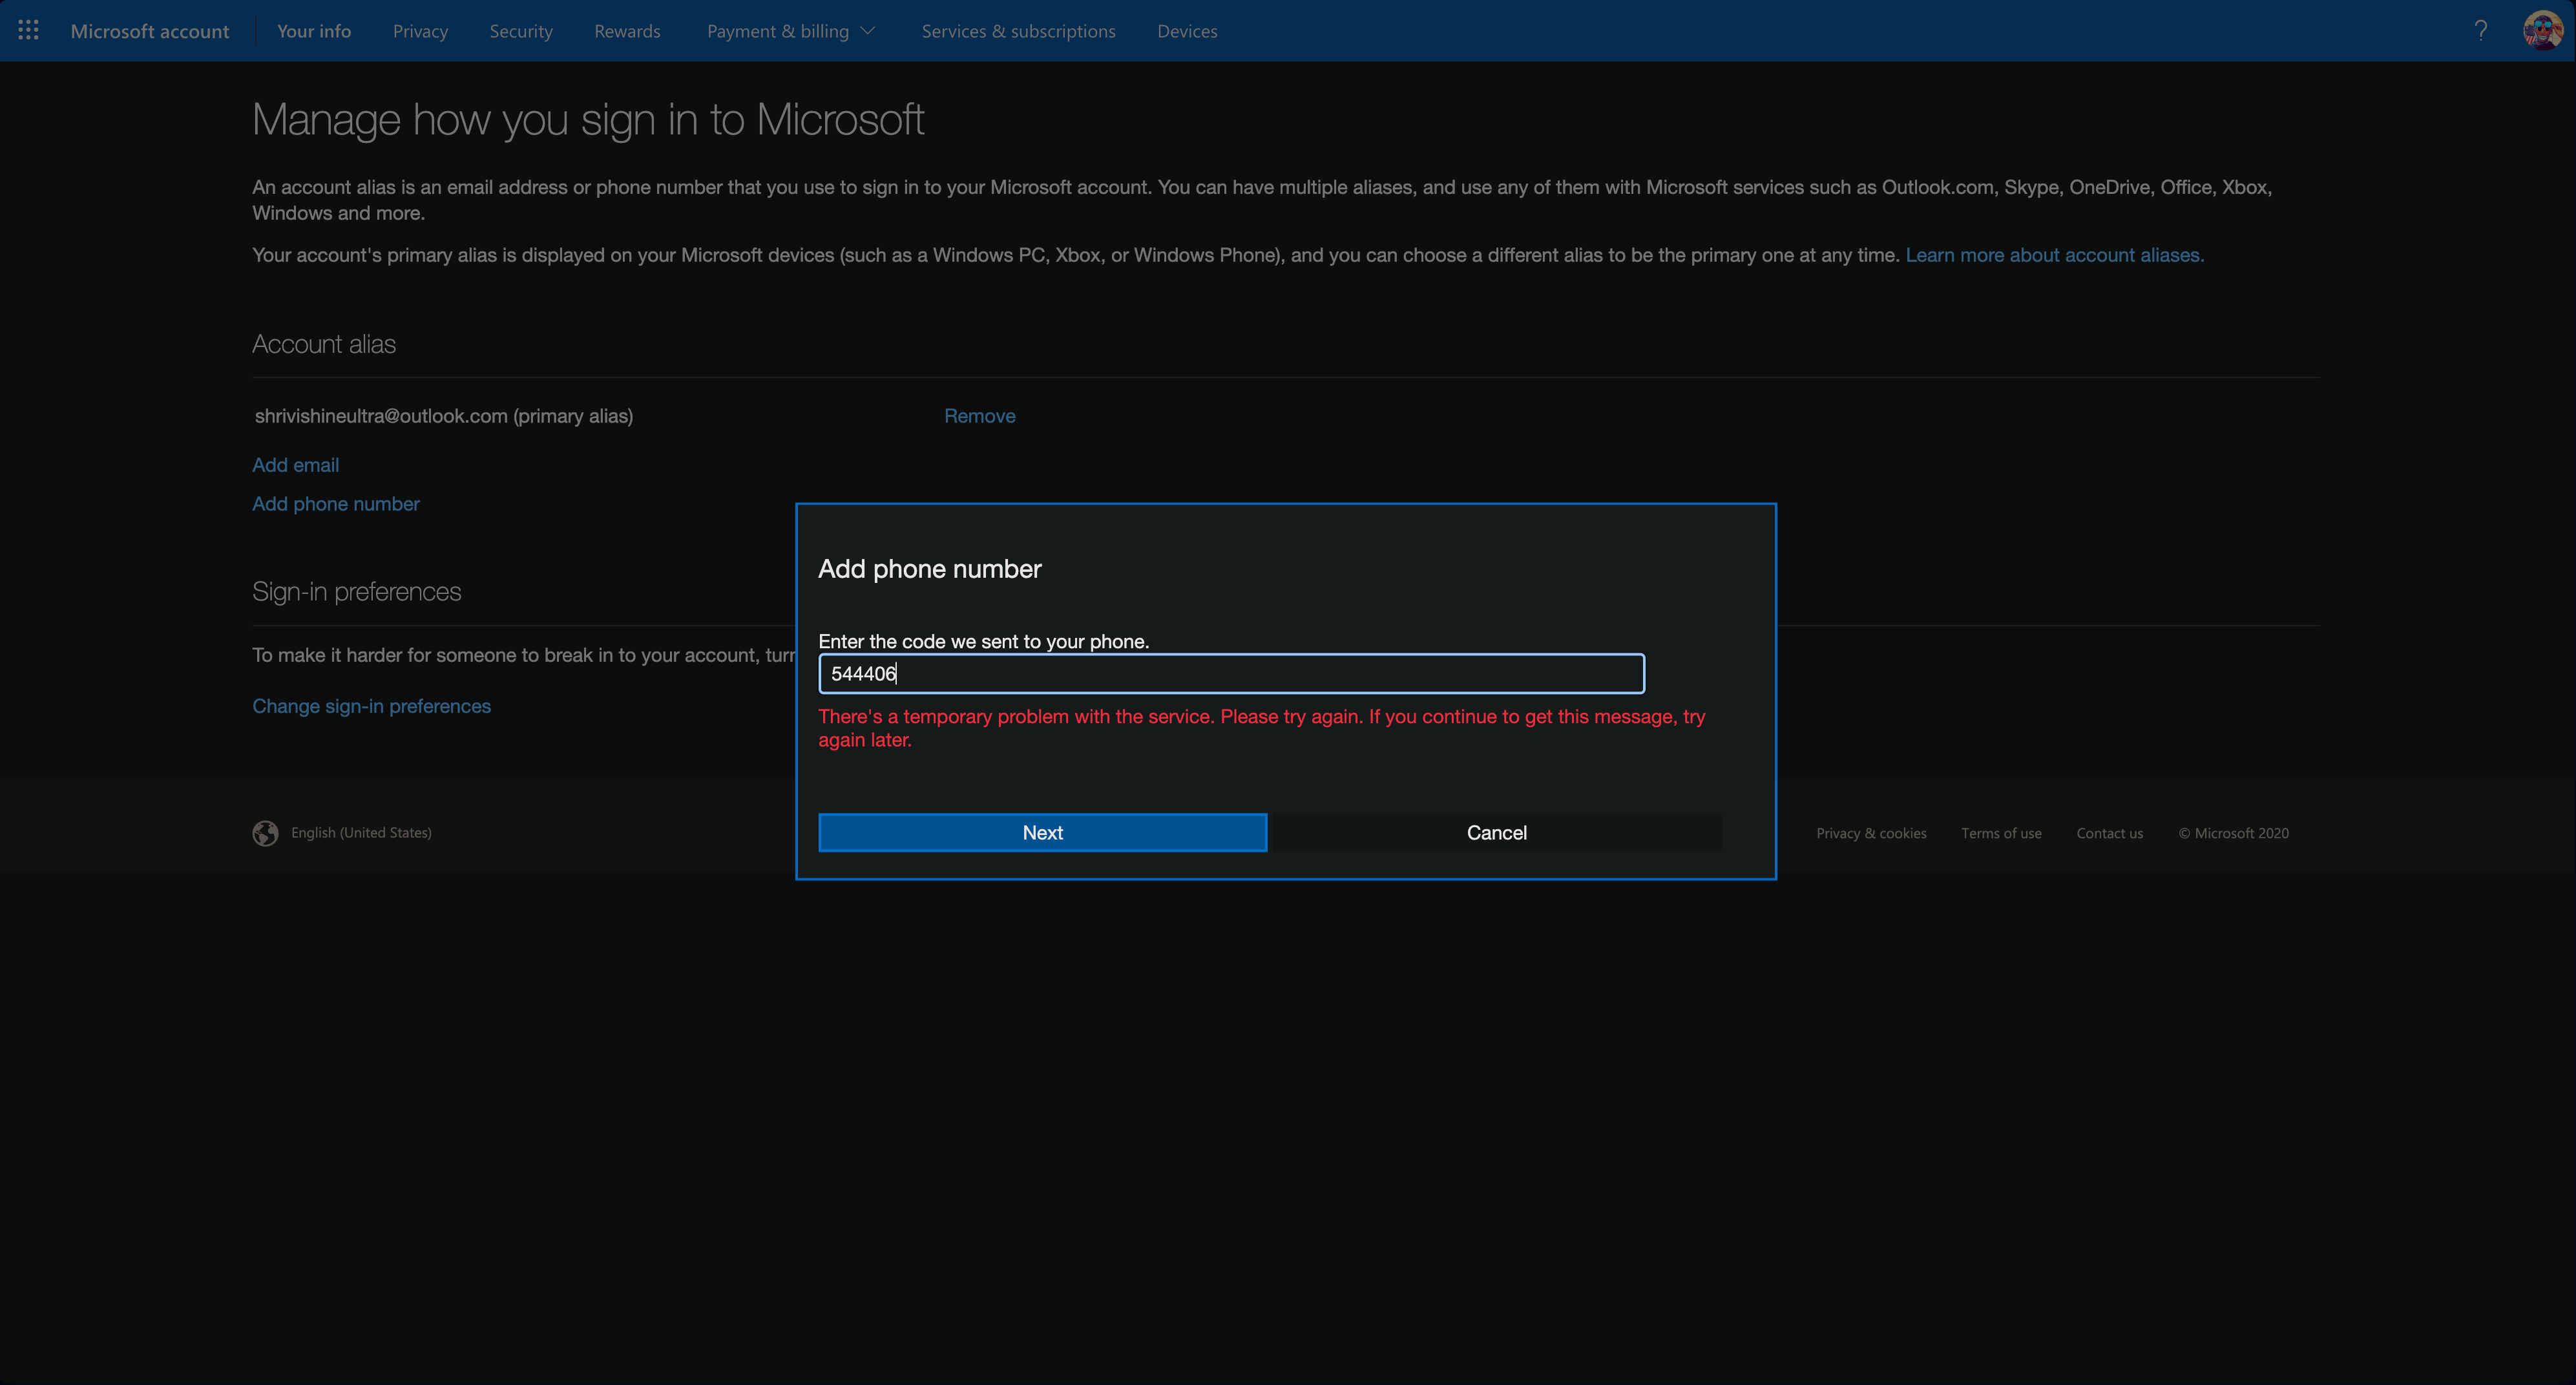The height and width of the screenshot is (1385, 2576).
Task: Click the Add email link
Action: [x=295, y=465]
